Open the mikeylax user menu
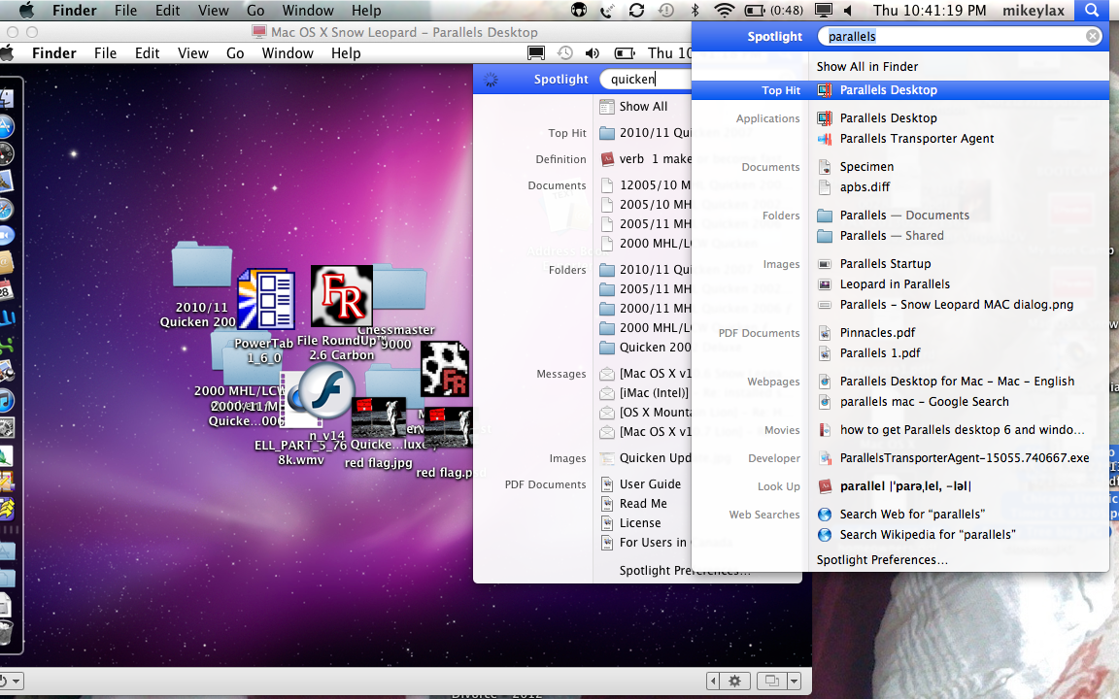1119x699 pixels. (x=1033, y=10)
